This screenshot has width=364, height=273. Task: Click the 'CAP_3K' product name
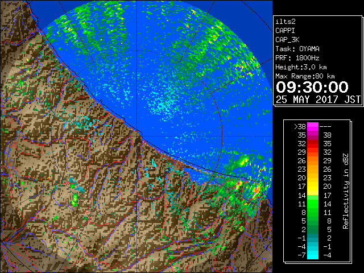coord(287,40)
